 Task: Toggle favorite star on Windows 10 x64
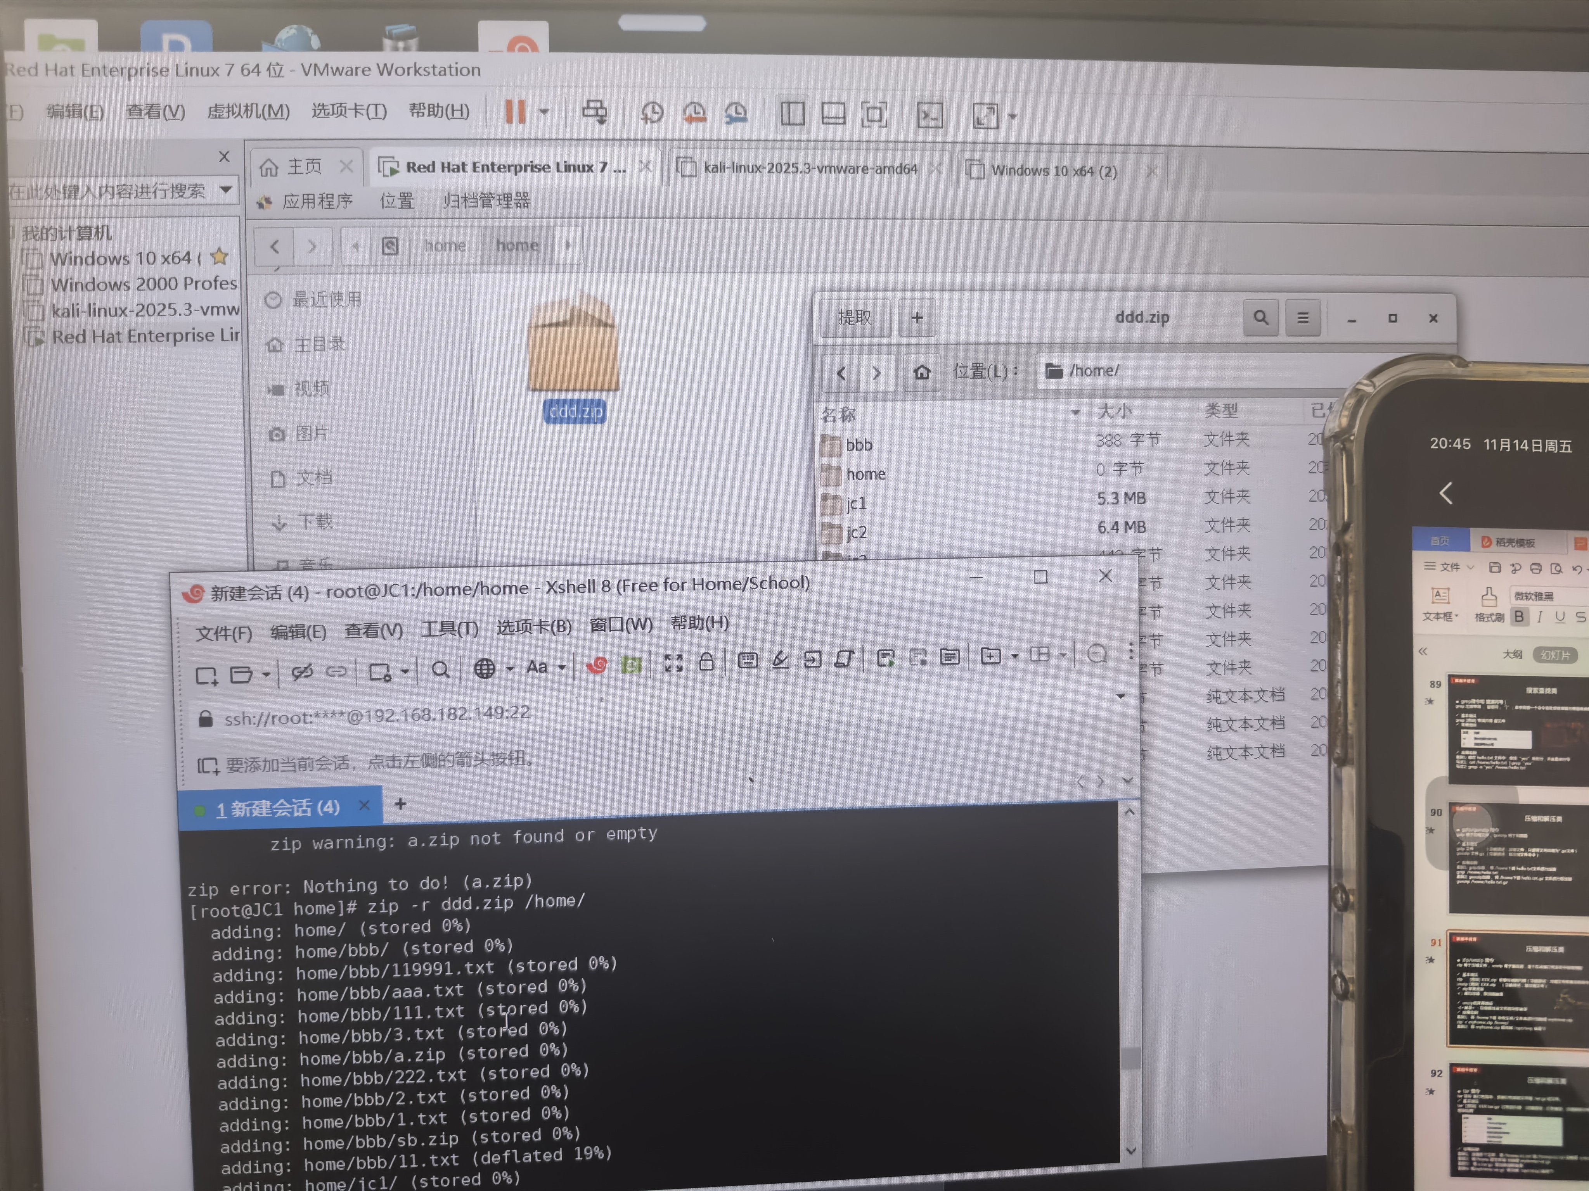[220, 256]
